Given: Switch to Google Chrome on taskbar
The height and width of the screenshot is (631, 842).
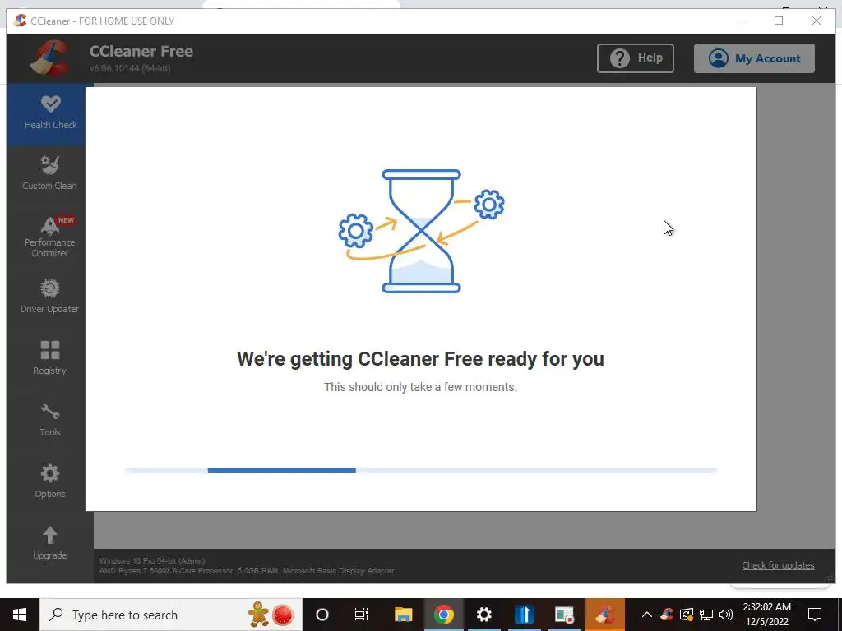Looking at the screenshot, I should click(x=443, y=615).
